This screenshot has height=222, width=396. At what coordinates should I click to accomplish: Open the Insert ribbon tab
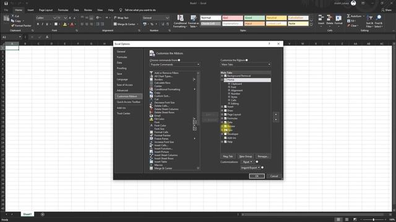tap(30, 10)
